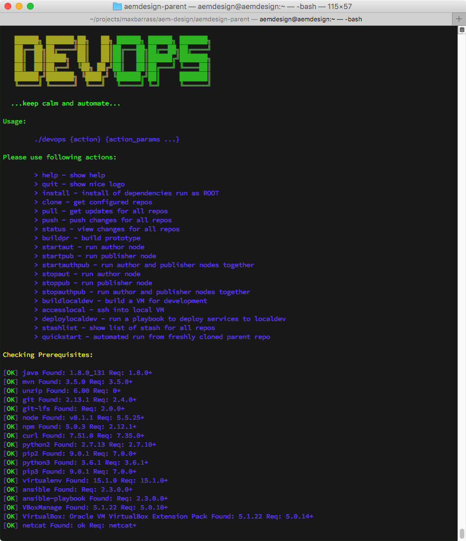Image resolution: width=466 pixels, height=541 pixels.
Task: Click the ansible-playbook prerequisite line
Action: [85, 498]
